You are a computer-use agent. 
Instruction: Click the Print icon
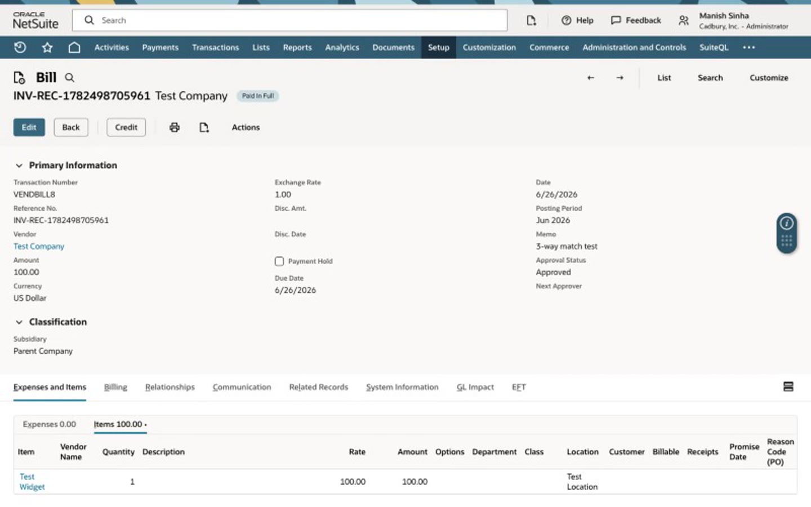175,127
